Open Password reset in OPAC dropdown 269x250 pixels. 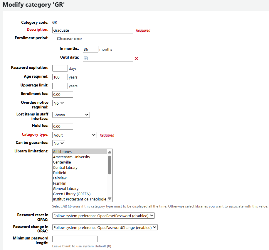[103, 216]
